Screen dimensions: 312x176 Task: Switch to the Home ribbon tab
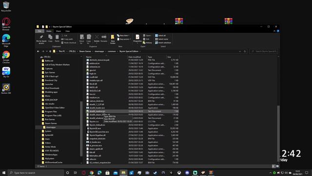tap(49, 31)
